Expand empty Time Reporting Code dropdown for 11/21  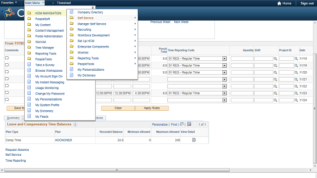(x=224, y=80)
